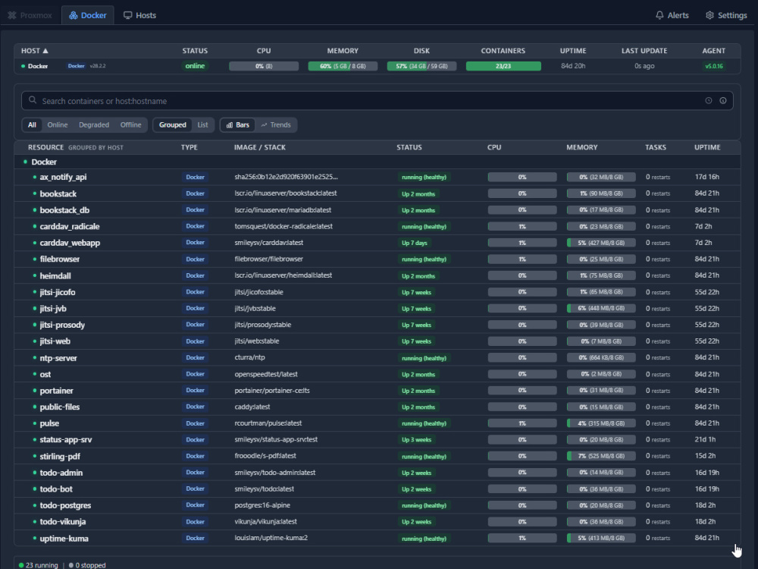Open the search history clock icon

[708, 101]
